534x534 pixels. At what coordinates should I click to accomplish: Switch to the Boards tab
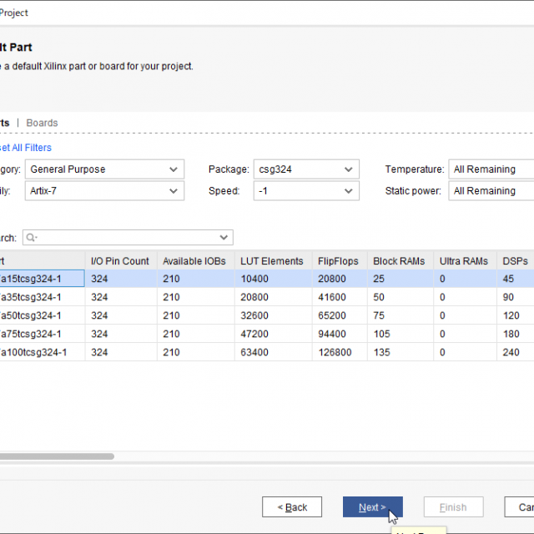pos(42,123)
